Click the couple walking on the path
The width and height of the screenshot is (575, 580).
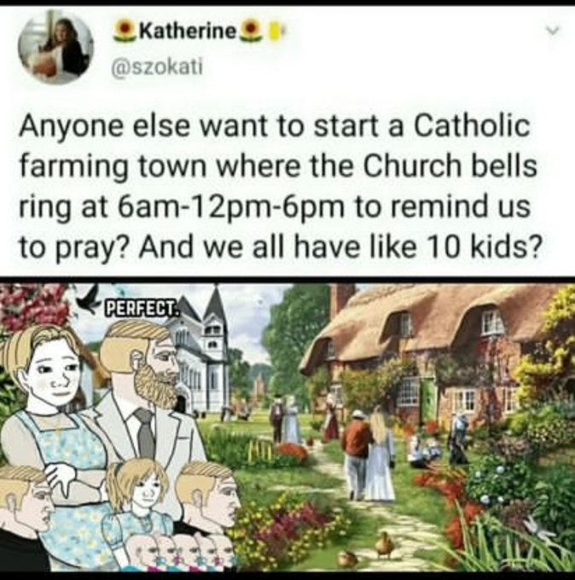369,451
